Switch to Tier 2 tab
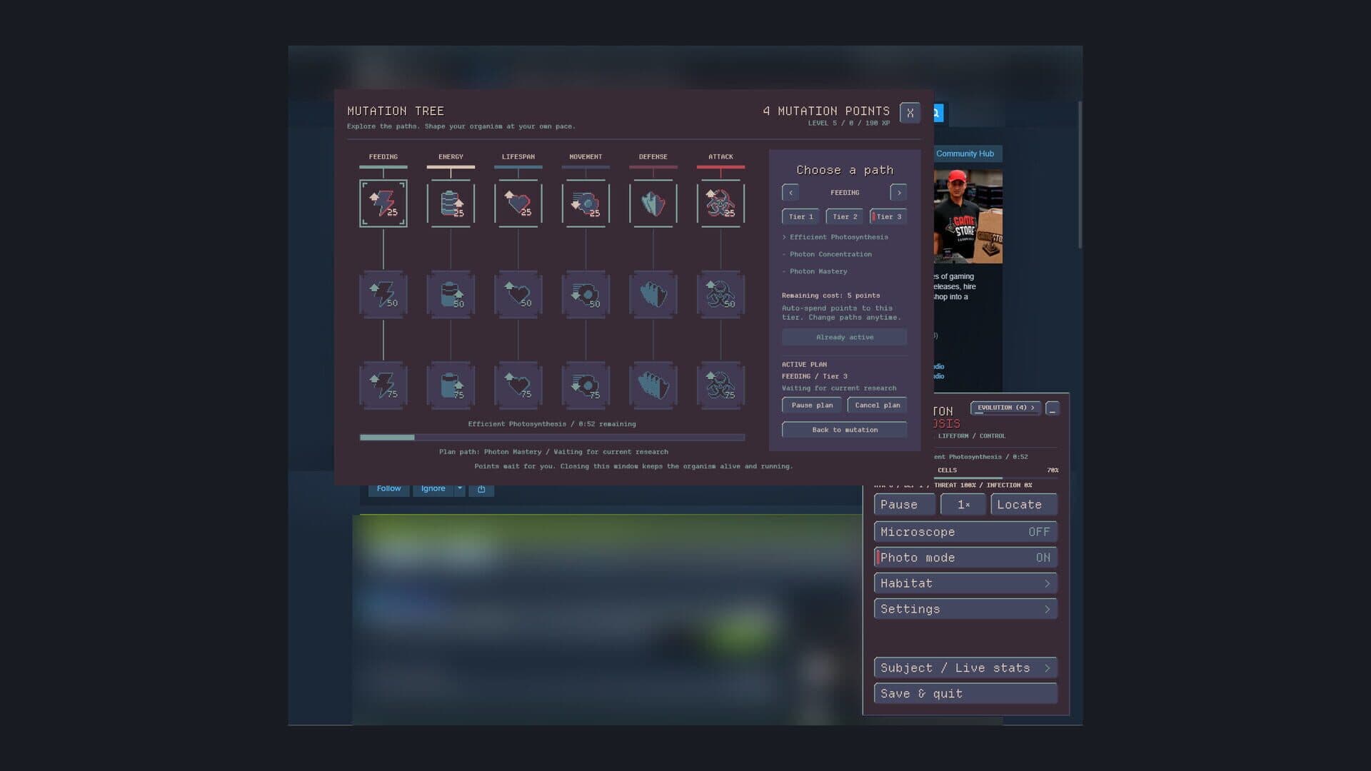Viewport: 1371px width, 771px height. [x=845, y=216]
